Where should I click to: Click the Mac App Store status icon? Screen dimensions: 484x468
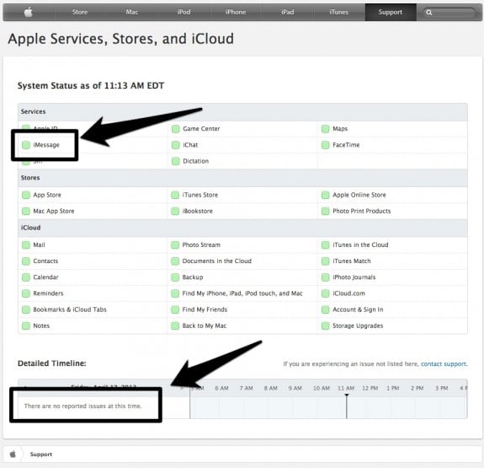26,211
